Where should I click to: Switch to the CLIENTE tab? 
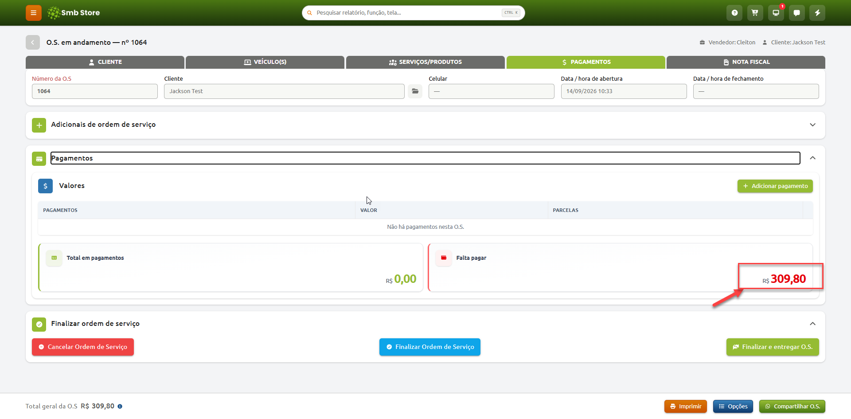coord(105,62)
